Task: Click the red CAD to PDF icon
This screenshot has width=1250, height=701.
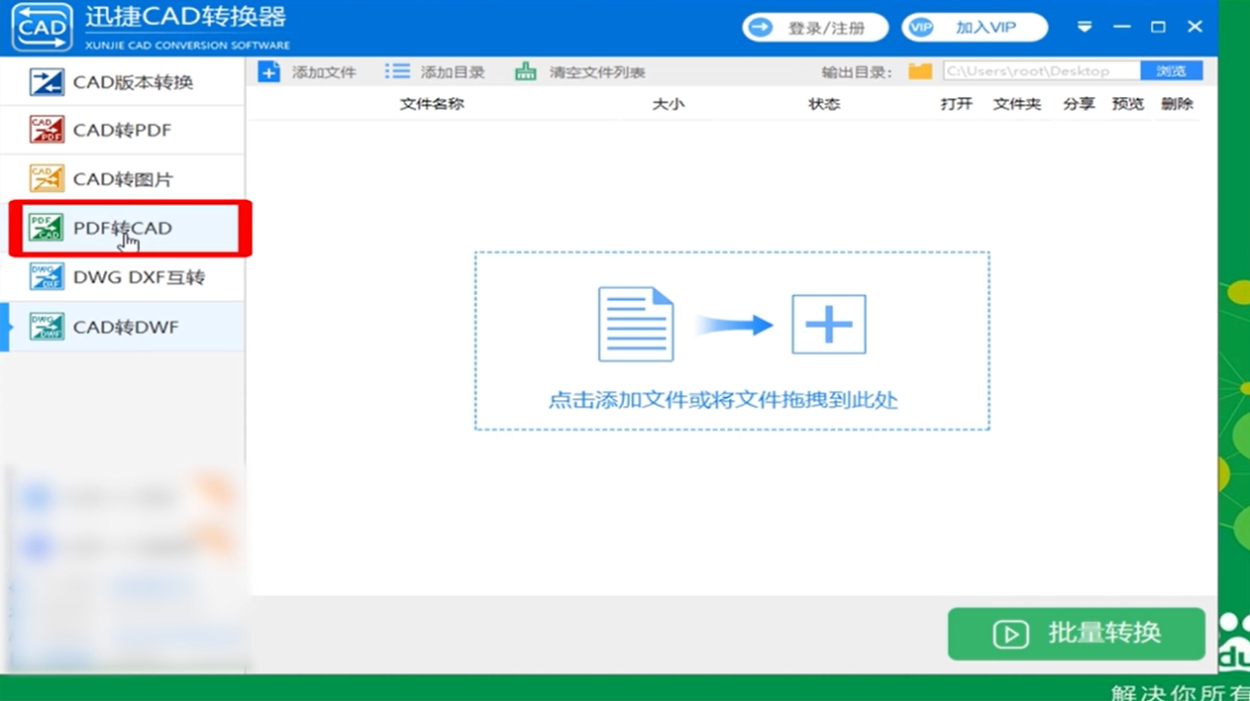Action: (47, 130)
